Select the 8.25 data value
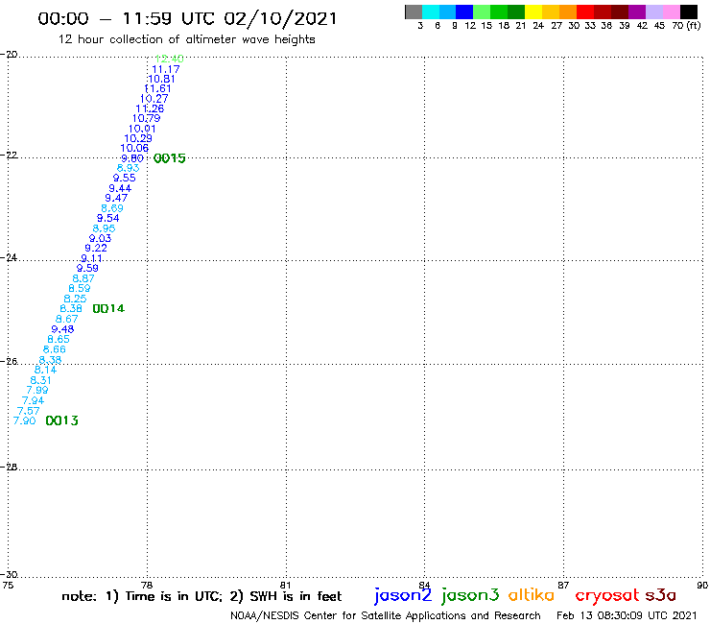Screen dimensions: 710x624 pos(75,299)
